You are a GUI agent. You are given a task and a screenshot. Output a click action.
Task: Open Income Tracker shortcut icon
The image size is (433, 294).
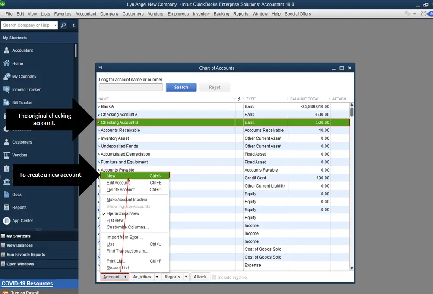tap(6, 89)
